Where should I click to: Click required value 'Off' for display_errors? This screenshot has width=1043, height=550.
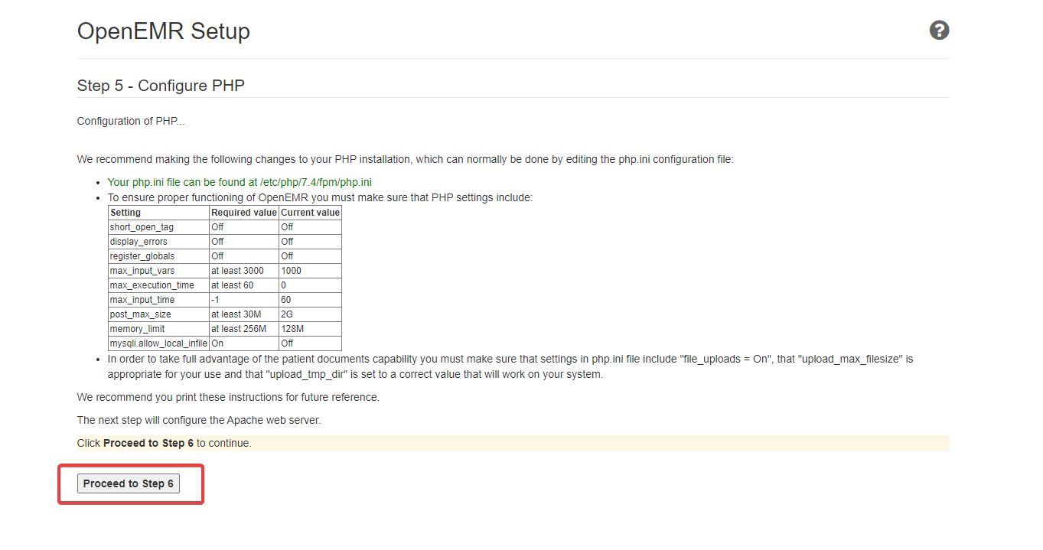click(244, 242)
